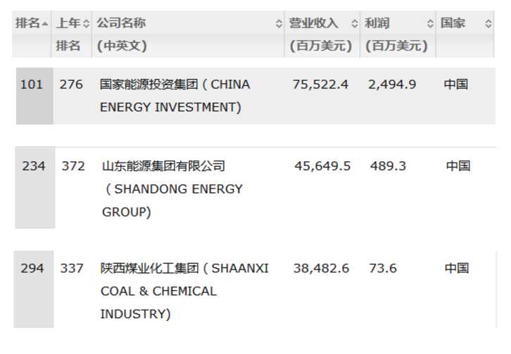
Task: Select the 公司名称 (中英文) header text
Action: tap(122, 34)
